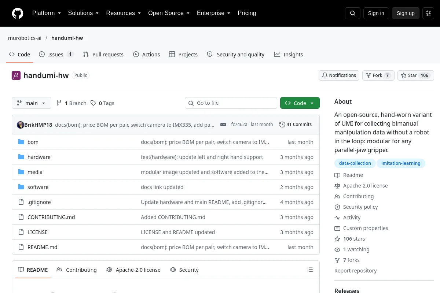440x293 pixels.
Task: Open the murobotics-ai owner link
Action: (25, 38)
